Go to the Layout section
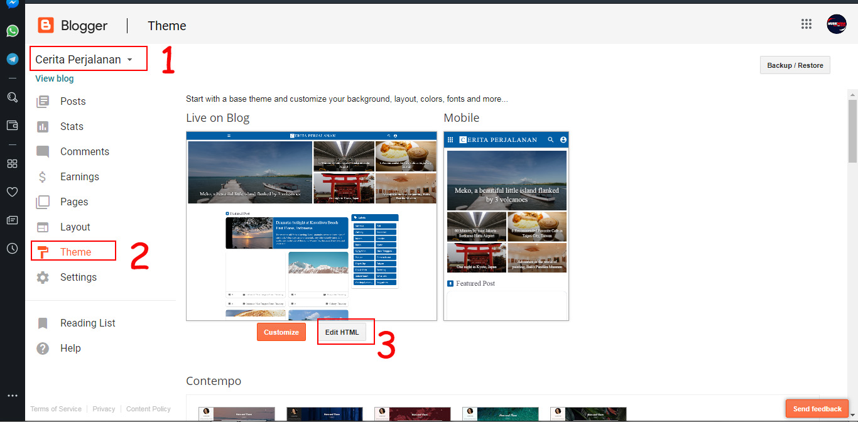 75,227
